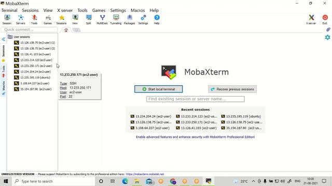The width and height of the screenshot is (332, 186).
Task: Open the Tools menu
Action: tap(82, 10)
